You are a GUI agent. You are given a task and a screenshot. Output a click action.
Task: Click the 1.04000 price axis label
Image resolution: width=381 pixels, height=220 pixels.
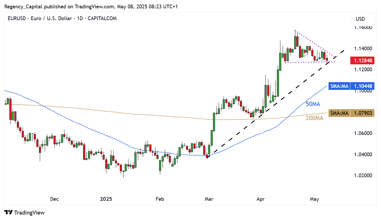pyautogui.click(x=363, y=155)
